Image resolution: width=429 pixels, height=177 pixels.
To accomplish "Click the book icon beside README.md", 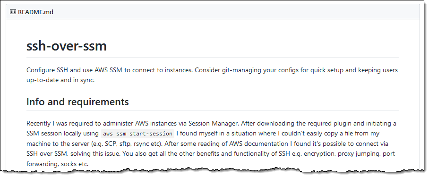I will click(x=13, y=12).
